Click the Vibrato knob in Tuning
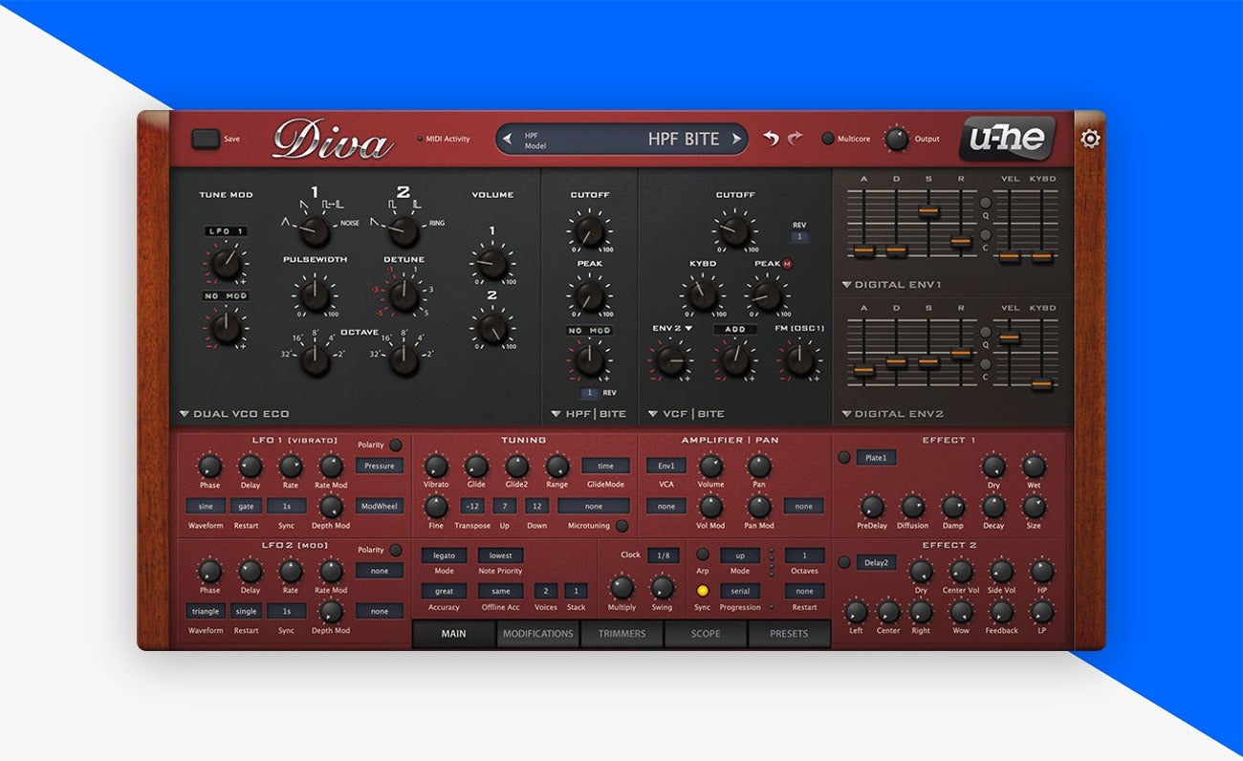Screen dimensions: 1243x761 435,466
